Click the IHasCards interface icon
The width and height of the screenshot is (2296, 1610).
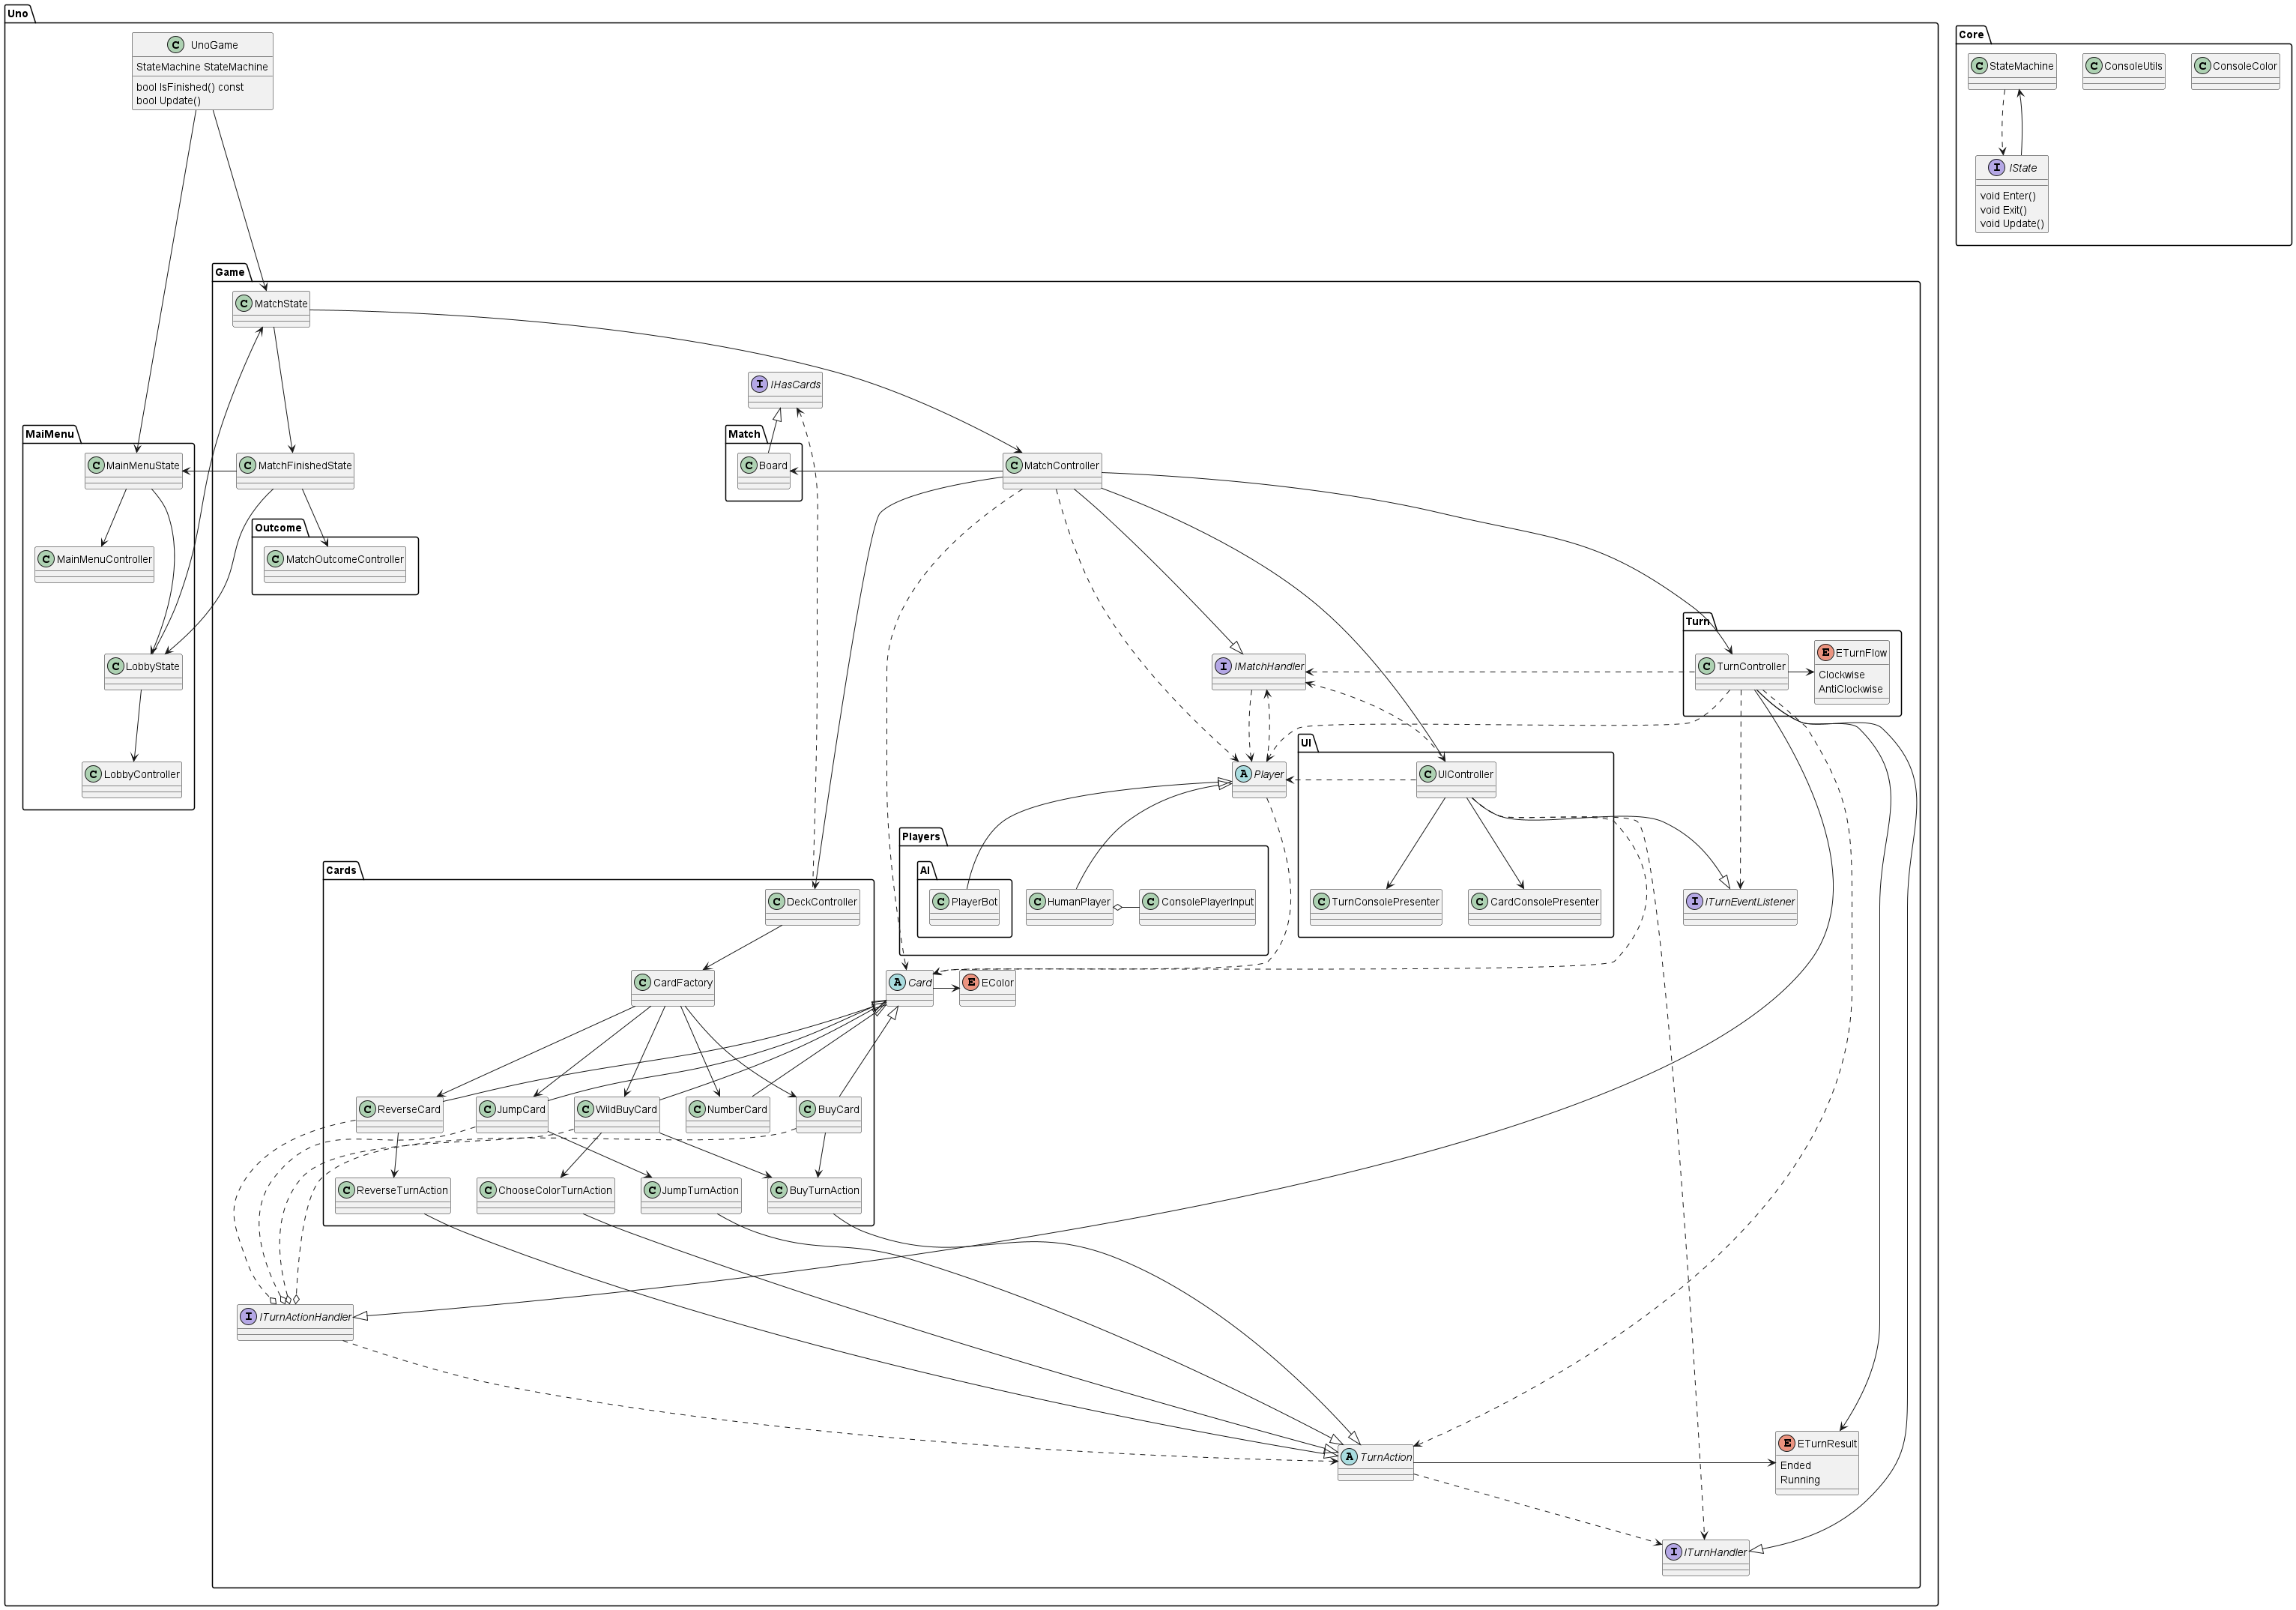tap(759, 384)
